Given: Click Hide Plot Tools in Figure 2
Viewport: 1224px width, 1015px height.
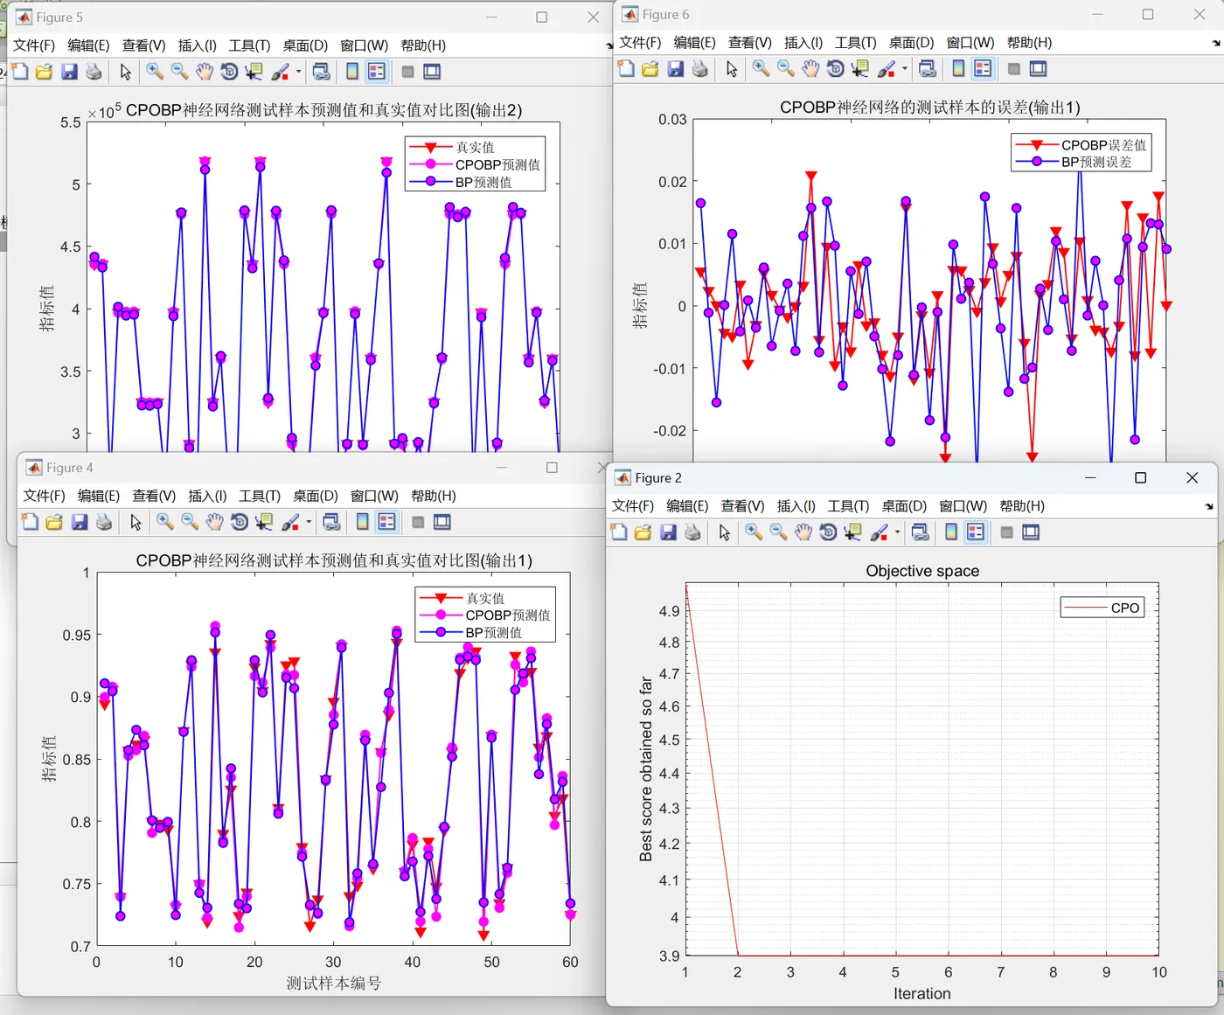Looking at the screenshot, I should 1006,532.
